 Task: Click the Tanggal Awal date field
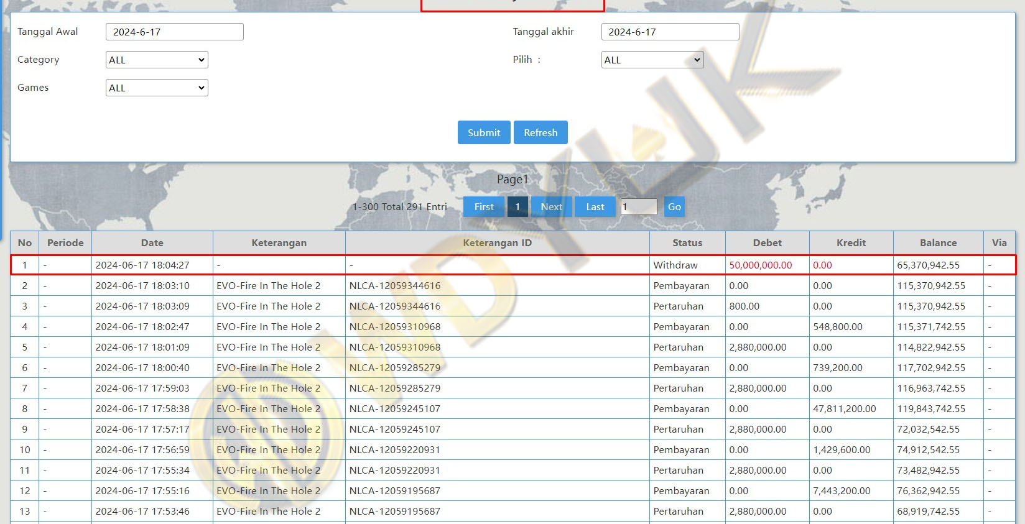point(175,32)
